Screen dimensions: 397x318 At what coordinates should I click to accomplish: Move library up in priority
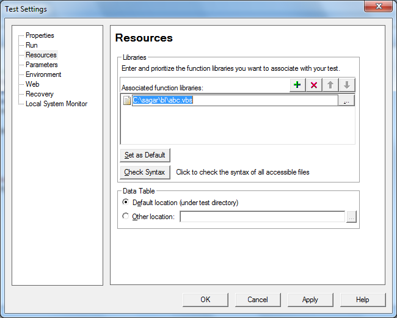coord(330,85)
